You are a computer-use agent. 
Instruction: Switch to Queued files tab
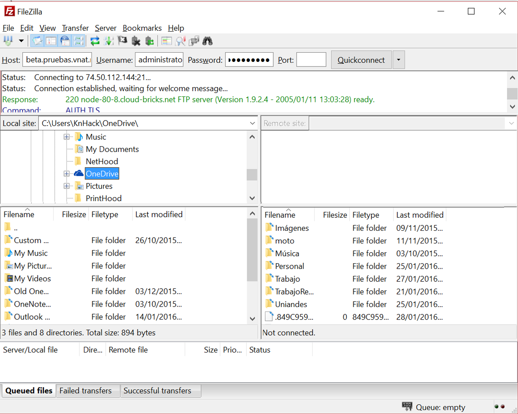[29, 390]
